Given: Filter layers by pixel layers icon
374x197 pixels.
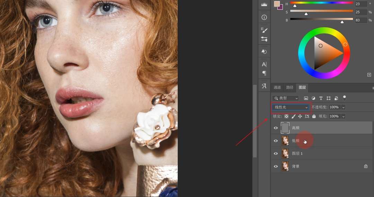Looking at the screenshot, I should [x=306, y=98].
